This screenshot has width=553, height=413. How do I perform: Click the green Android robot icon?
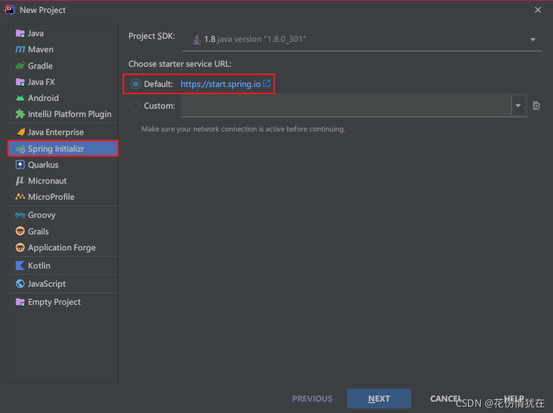[x=20, y=98]
